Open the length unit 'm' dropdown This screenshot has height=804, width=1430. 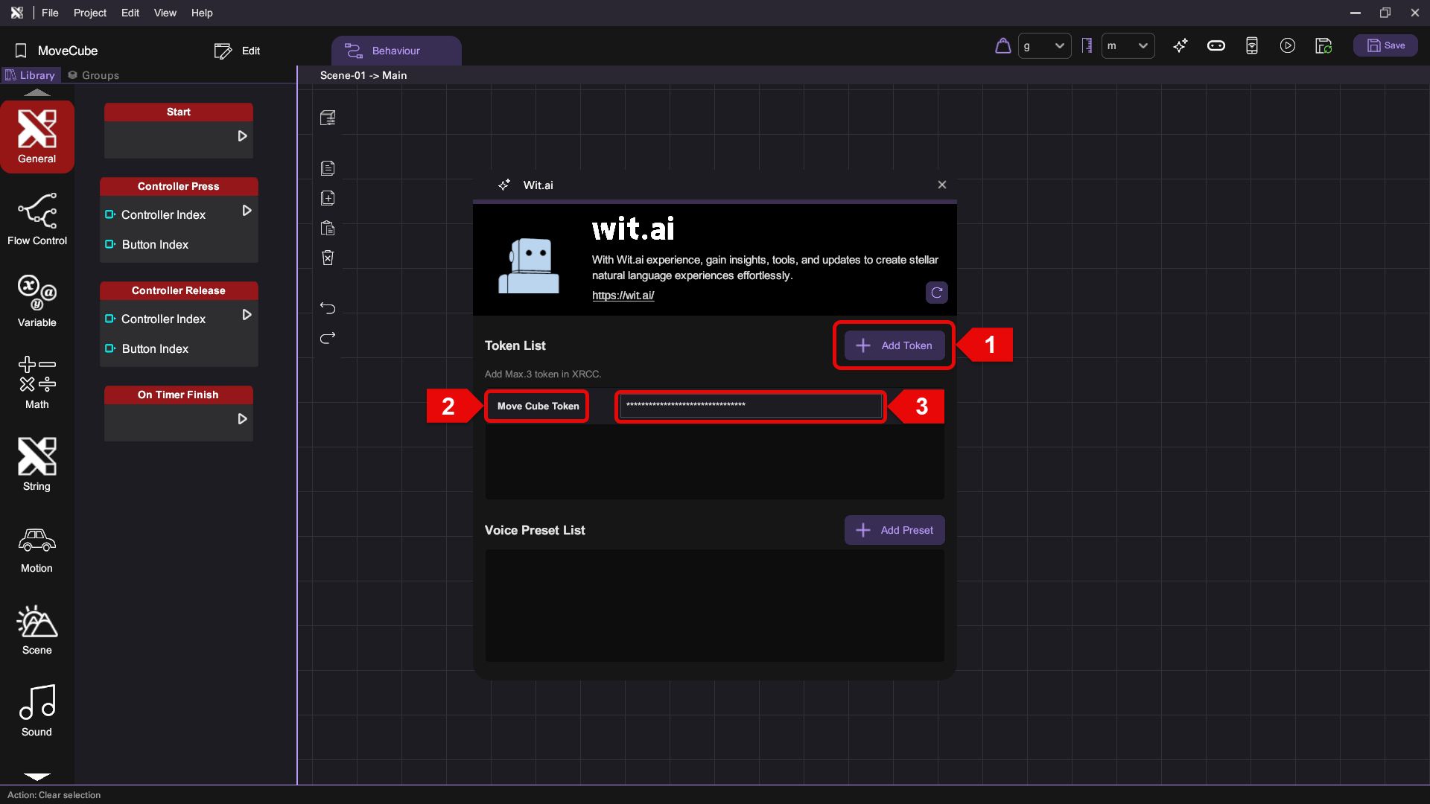[x=1128, y=46]
